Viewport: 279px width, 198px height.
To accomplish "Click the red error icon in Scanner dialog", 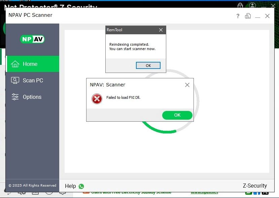I will [x=97, y=98].
